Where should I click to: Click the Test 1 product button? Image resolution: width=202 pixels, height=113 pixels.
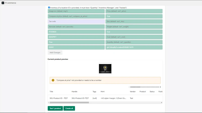55,108
